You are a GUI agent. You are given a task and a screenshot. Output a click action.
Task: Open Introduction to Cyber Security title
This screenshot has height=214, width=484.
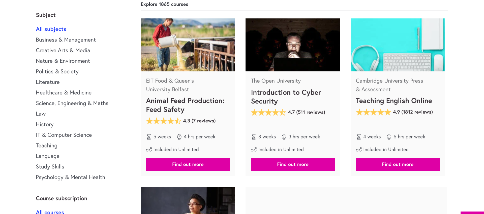pos(286,97)
